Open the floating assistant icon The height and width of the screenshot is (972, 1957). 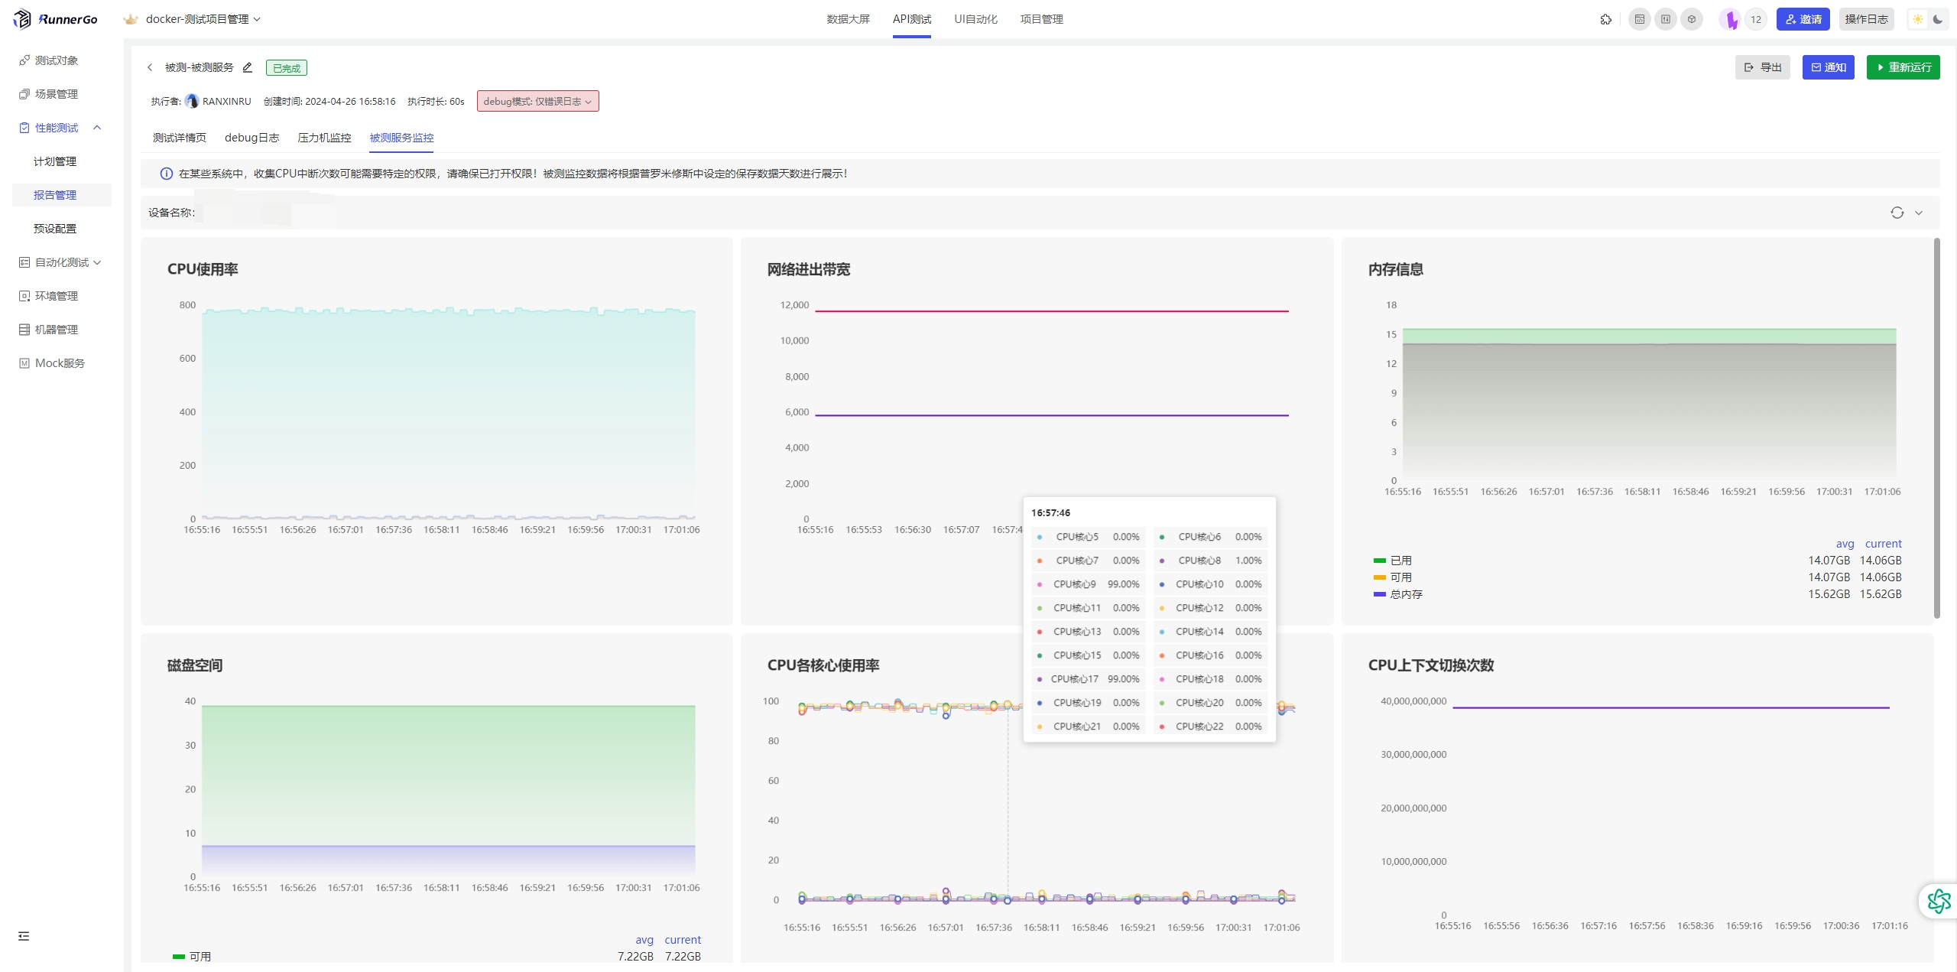(x=1938, y=901)
